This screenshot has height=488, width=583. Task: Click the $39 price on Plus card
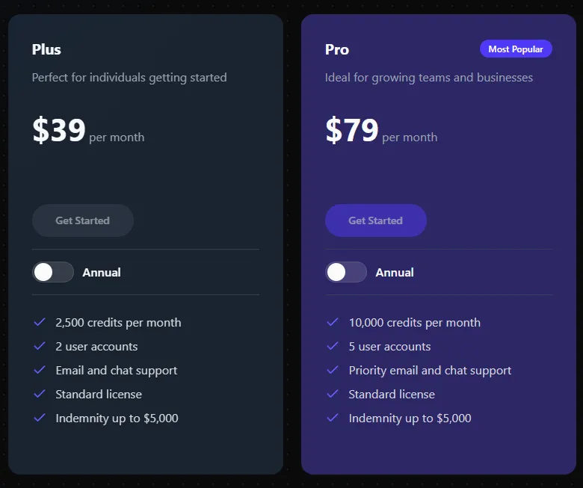pyautogui.click(x=59, y=131)
